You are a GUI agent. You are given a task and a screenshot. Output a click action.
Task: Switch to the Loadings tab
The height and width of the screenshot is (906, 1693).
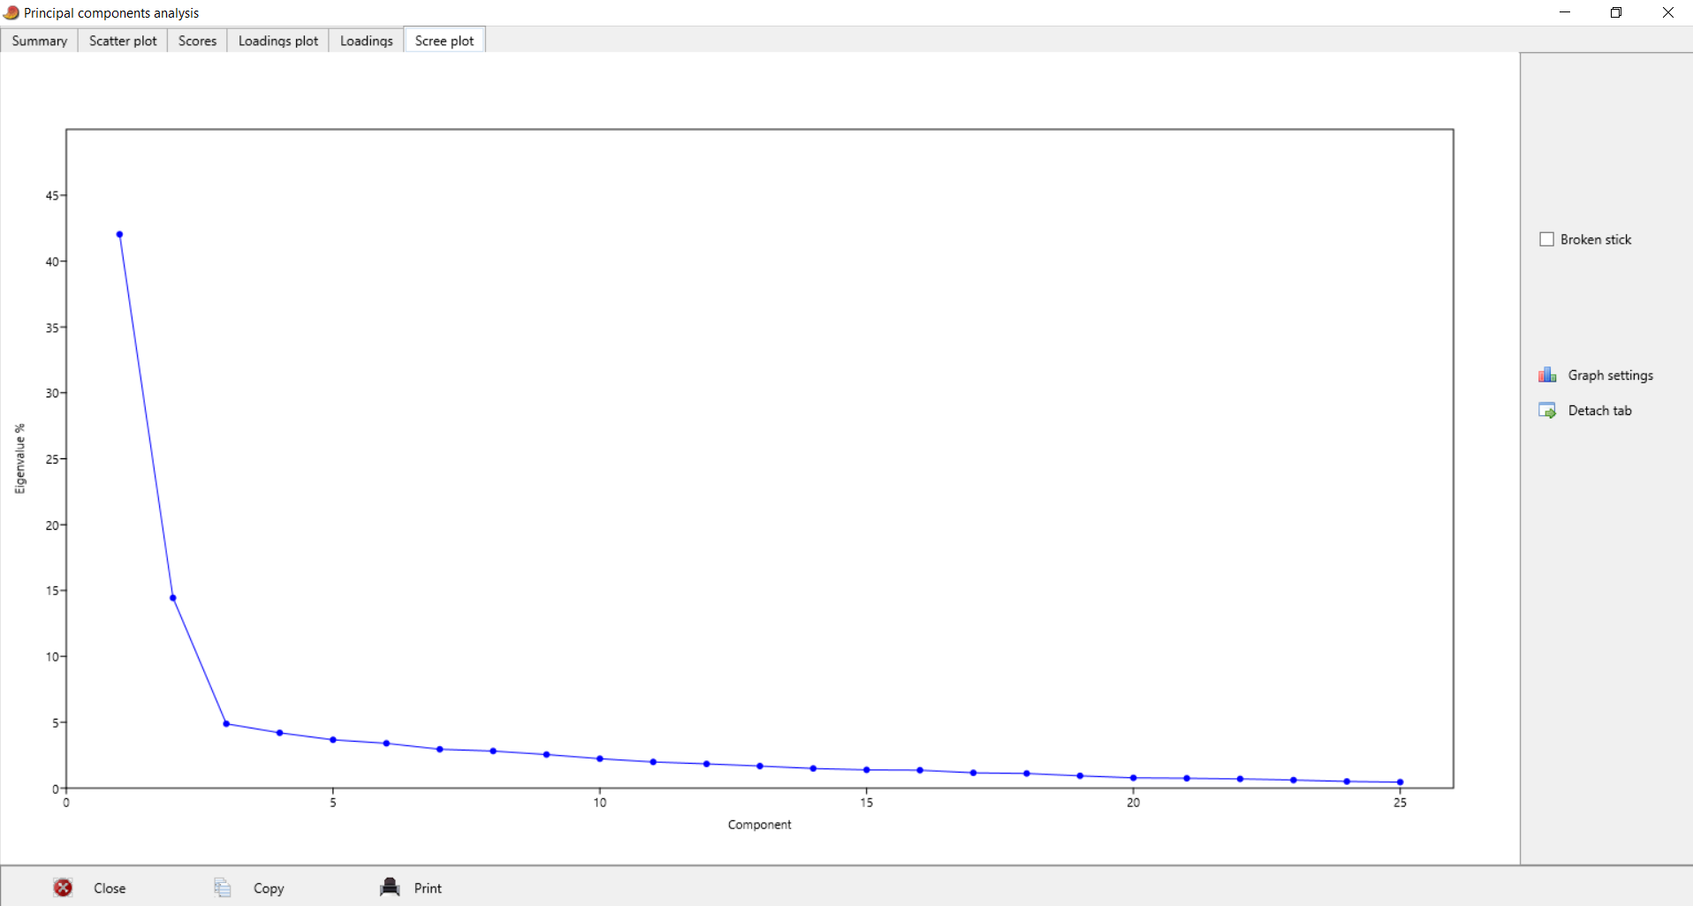365,41
